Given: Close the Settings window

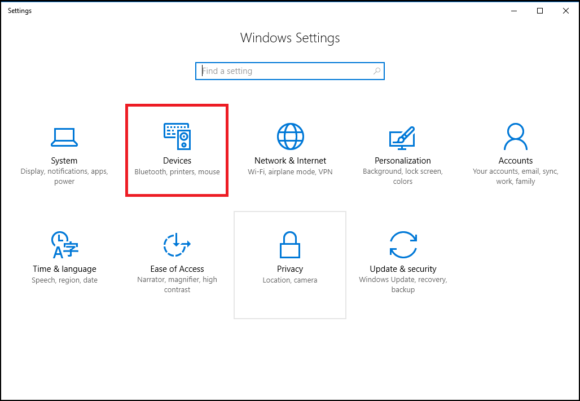Looking at the screenshot, I should tap(565, 11).
